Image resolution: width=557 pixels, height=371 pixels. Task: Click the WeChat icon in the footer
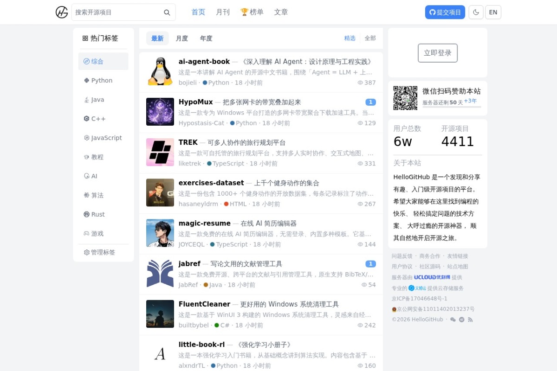coord(453,320)
